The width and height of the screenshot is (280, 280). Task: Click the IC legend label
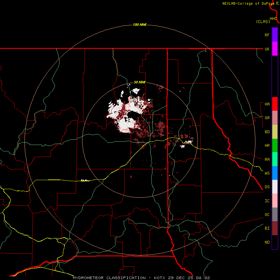pyautogui.click(x=267, y=201)
